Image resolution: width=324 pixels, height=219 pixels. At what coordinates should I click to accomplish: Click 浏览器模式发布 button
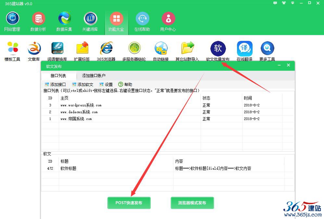click(192, 203)
